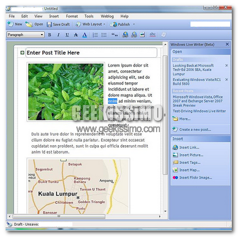This screenshot has width=238, height=237.
Task: Insert picture toolbar icon
Action: [x=142, y=35]
